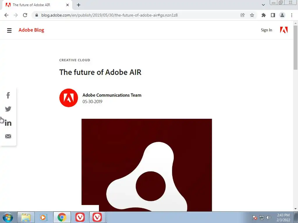Click the 'The future of Adobe AIR' headline
Image resolution: width=298 pixels, height=223 pixels.
pos(100,72)
